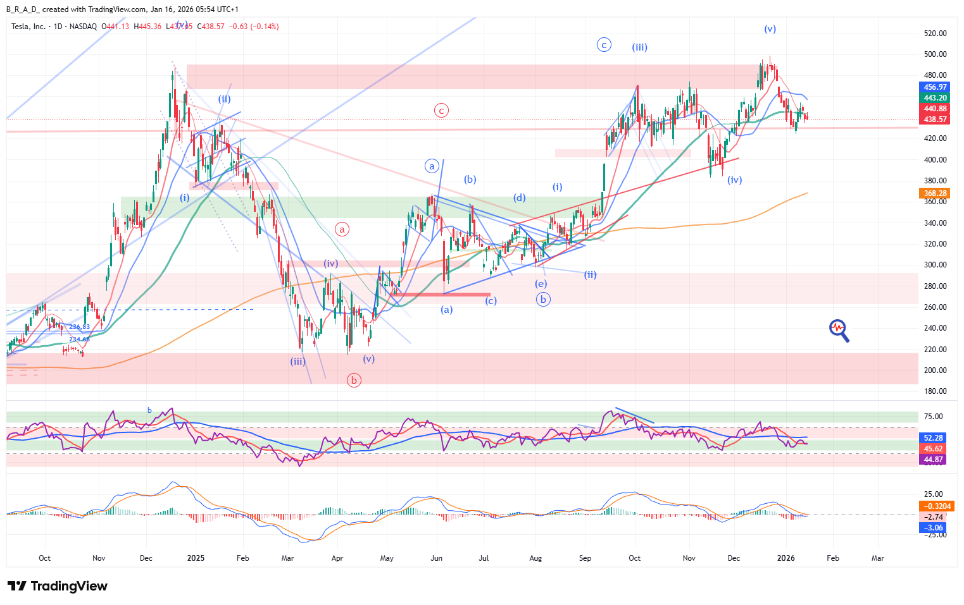Click the 1D interval in chart legend
Viewport: 964px width, 605px height.
pyautogui.click(x=58, y=27)
